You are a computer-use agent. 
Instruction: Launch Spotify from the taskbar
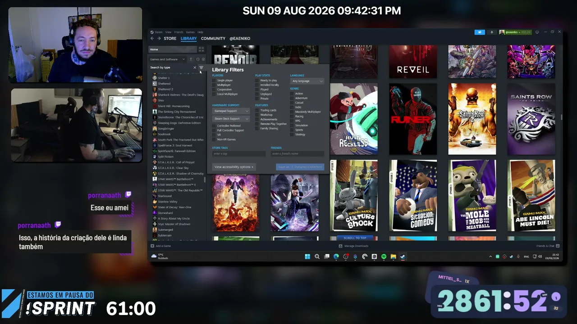tap(384, 256)
